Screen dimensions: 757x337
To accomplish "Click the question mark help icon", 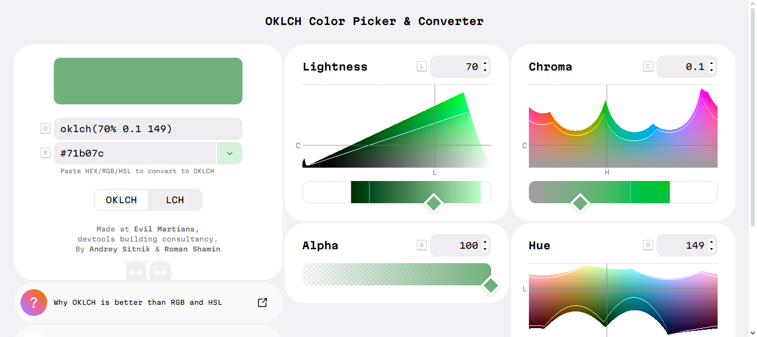I will pyautogui.click(x=34, y=303).
